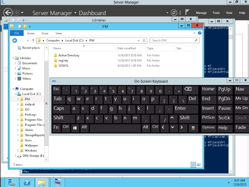
Task: Click the Explorer back arrow button
Action: tap(14, 40)
